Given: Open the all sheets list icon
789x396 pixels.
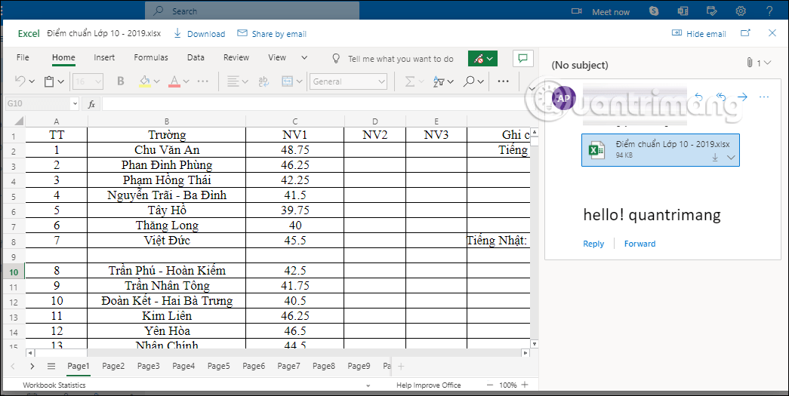Looking at the screenshot, I should click(x=51, y=367).
